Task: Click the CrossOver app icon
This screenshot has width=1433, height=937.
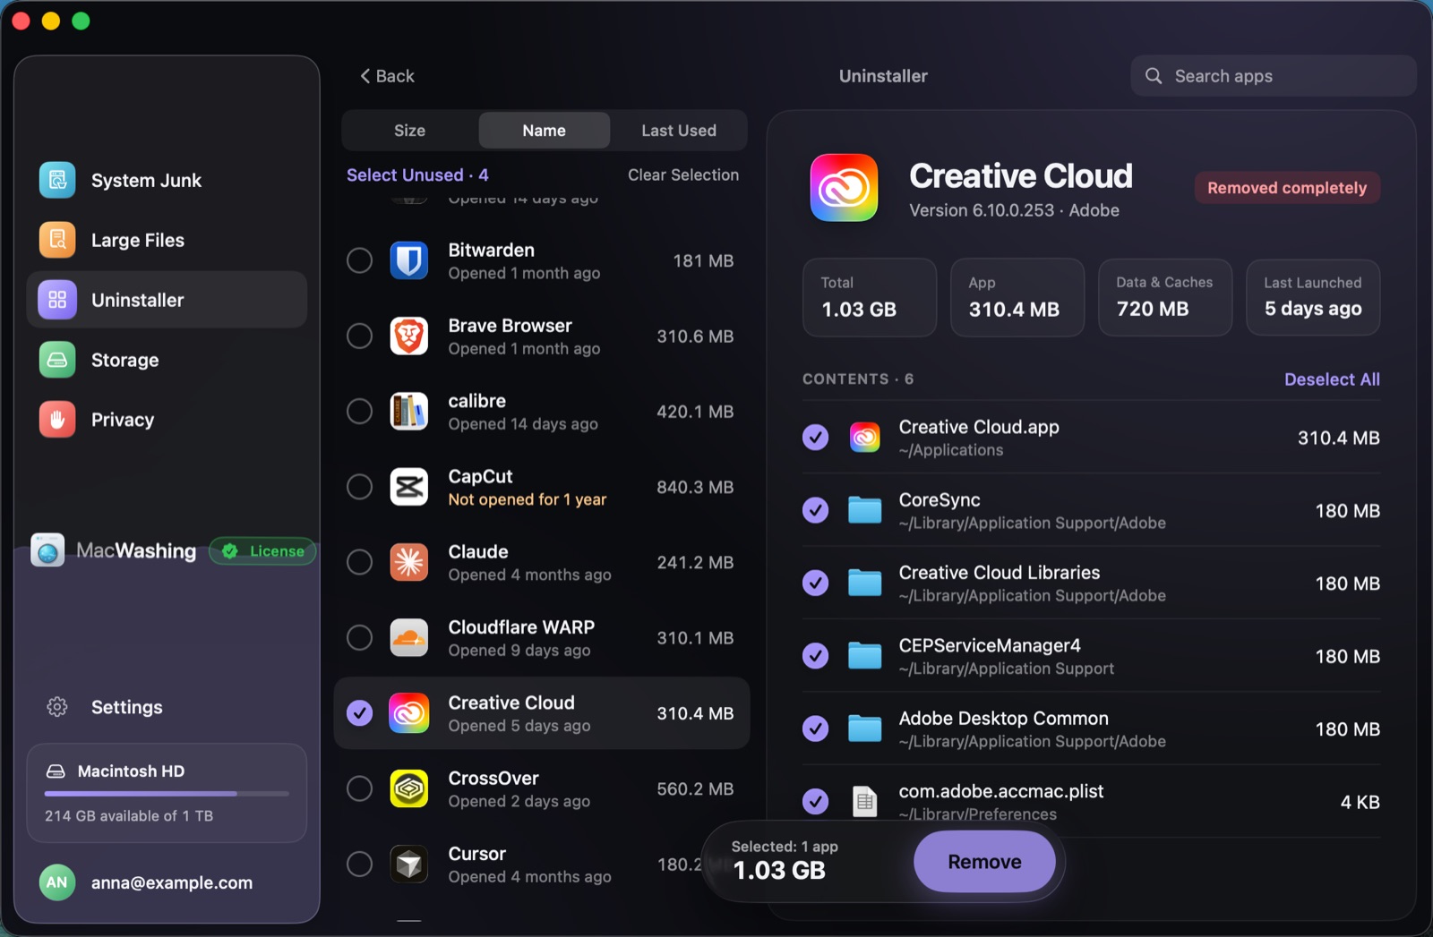Action: click(409, 788)
